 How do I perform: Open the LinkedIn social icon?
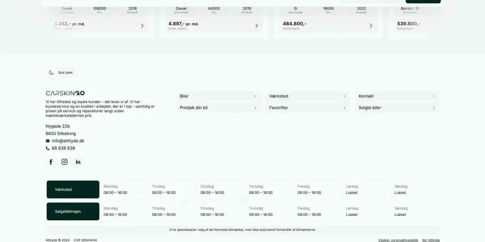click(78, 162)
